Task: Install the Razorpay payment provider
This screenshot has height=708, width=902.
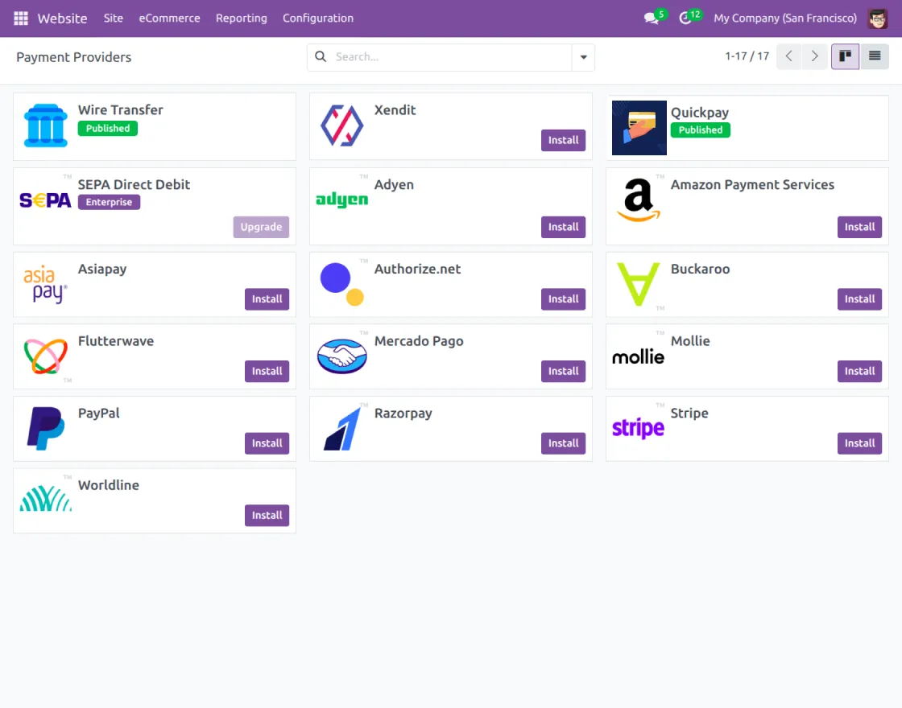Action: 563,442
